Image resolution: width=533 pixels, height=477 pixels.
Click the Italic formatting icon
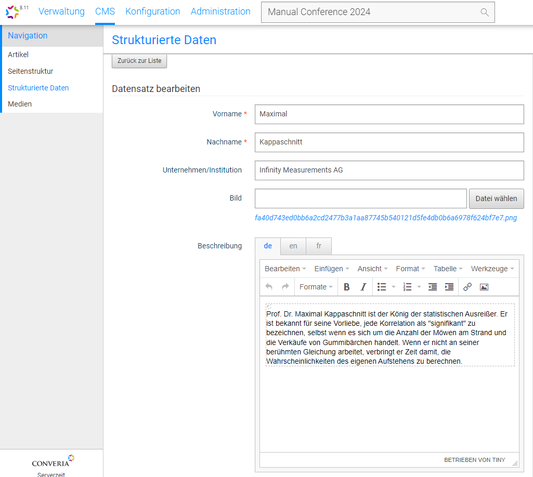[x=363, y=287]
